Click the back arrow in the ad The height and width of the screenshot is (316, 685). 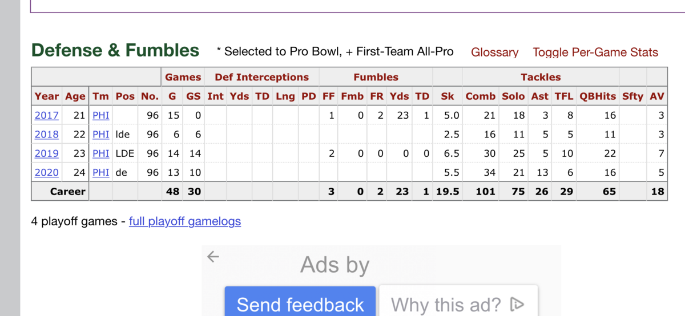[213, 257]
